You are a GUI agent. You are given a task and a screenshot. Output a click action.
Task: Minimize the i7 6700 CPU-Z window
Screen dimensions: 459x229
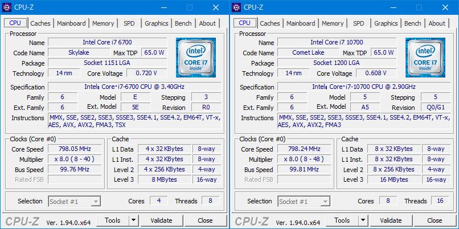[163, 7]
